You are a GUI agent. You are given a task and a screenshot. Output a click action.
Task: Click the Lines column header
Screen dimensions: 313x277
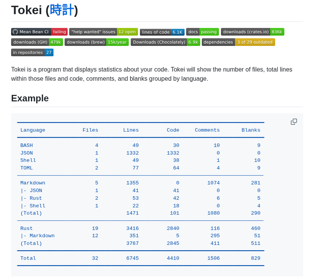(131, 130)
